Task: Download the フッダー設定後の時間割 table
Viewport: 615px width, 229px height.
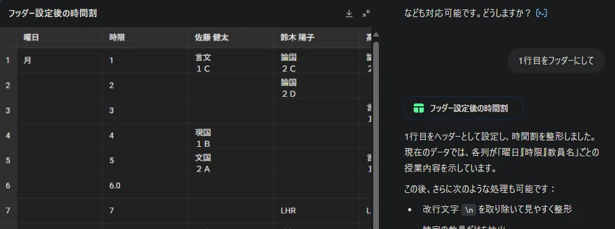Action: pos(348,14)
